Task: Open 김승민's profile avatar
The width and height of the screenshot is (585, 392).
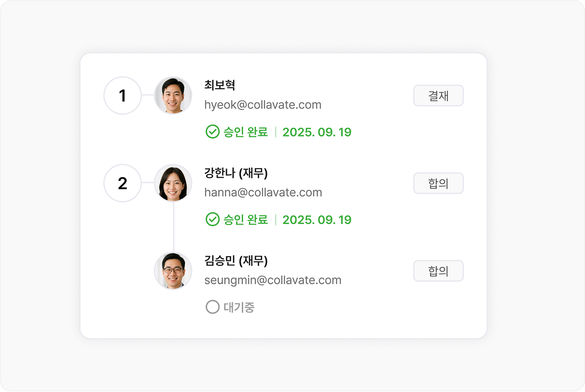Action: [173, 271]
